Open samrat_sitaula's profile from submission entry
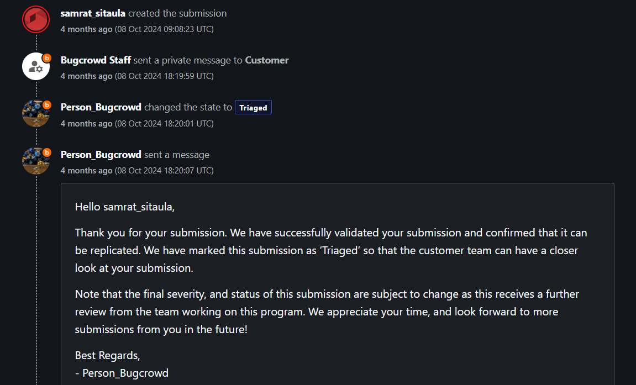The image size is (636, 385). tap(93, 13)
